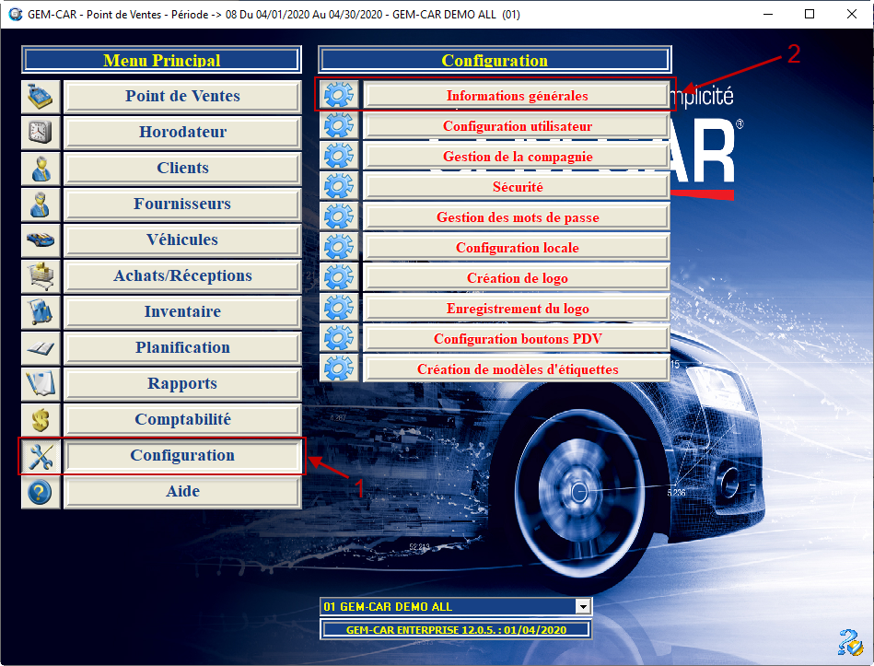Open Point de Ventes menu
The width and height of the screenshot is (874, 666).
click(x=182, y=97)
